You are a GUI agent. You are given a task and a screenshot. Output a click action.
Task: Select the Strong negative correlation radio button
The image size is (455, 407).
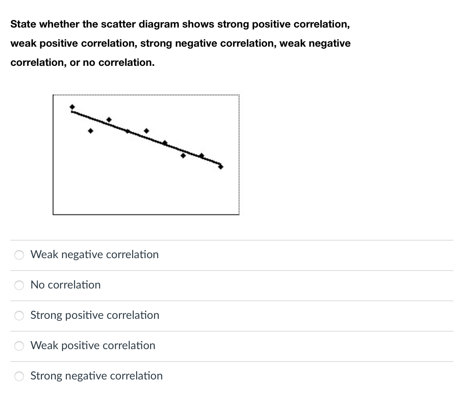click(x=19, y=376)
